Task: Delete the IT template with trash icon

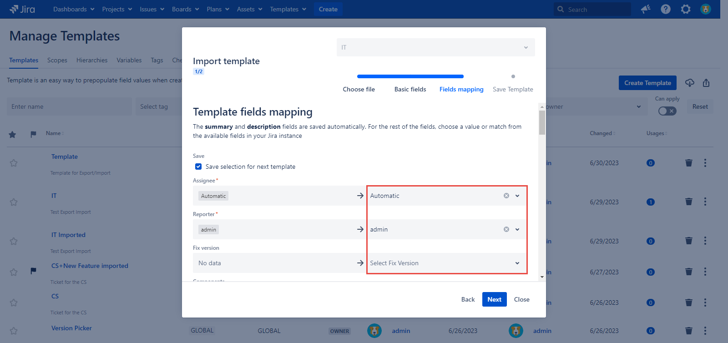Action: [x=688, y=202]
